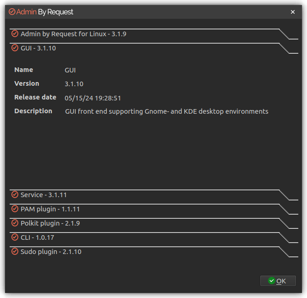This screenshot has width=307, height=298.
Task: Click checkmark icon beside Sudo plugin row
Action: point(15,251)
